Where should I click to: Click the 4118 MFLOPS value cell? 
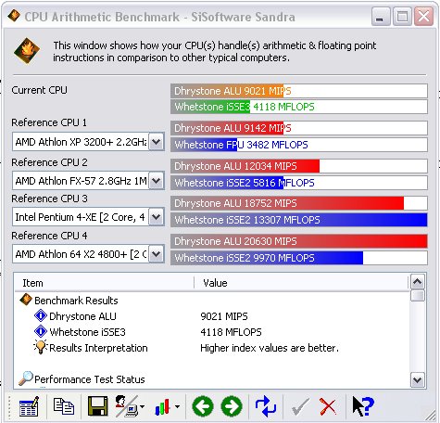pos(231,332)
